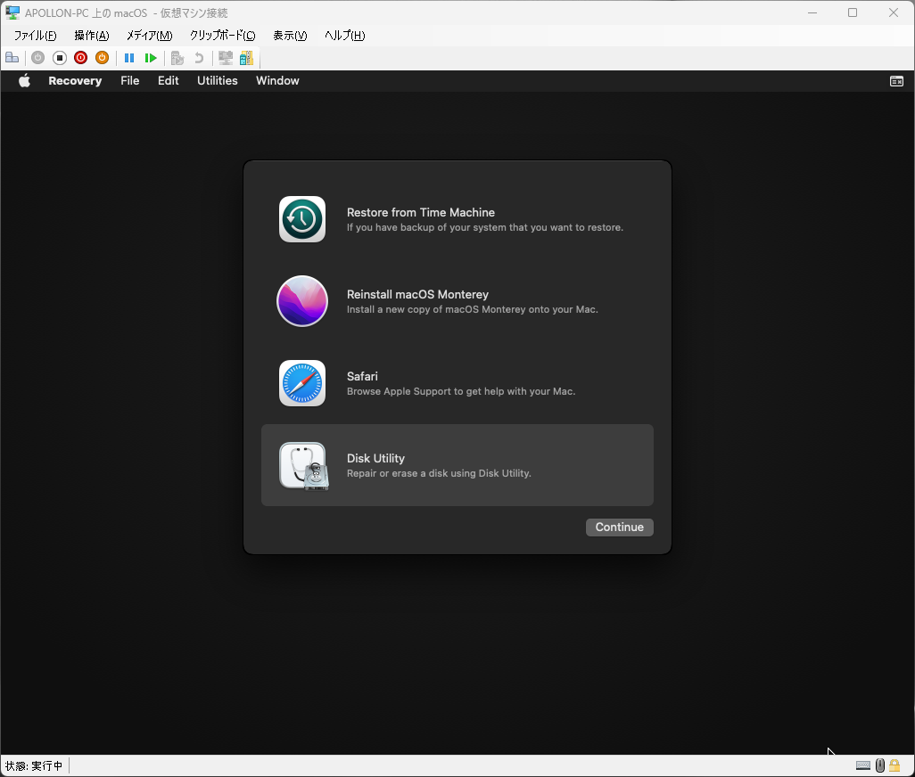Select Reinstall macOS Monterey option
915x777 pixels.
point(418,294)
